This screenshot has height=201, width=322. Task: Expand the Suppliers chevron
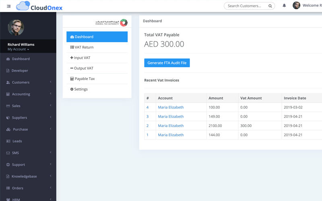click(x=51, y=117)
